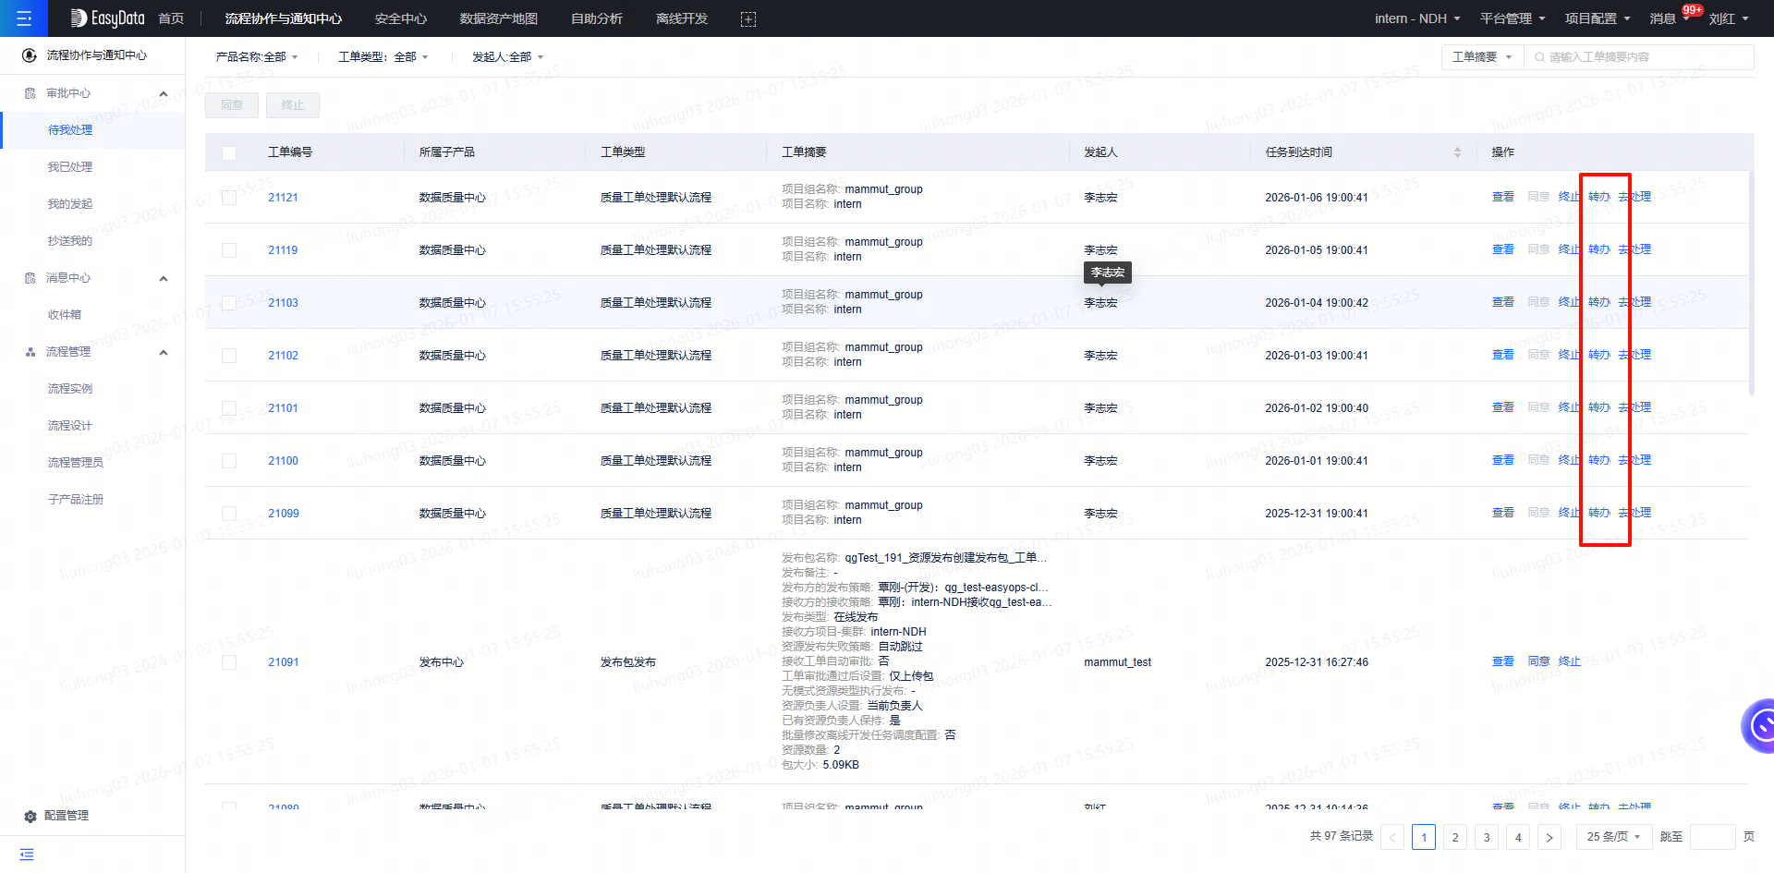Click the search magnifier in 工单摘要 box

pyautogui.click(x=1539, y=57)
